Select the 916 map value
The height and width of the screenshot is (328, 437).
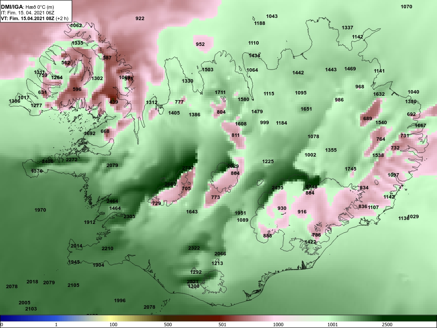coord(302,212)
